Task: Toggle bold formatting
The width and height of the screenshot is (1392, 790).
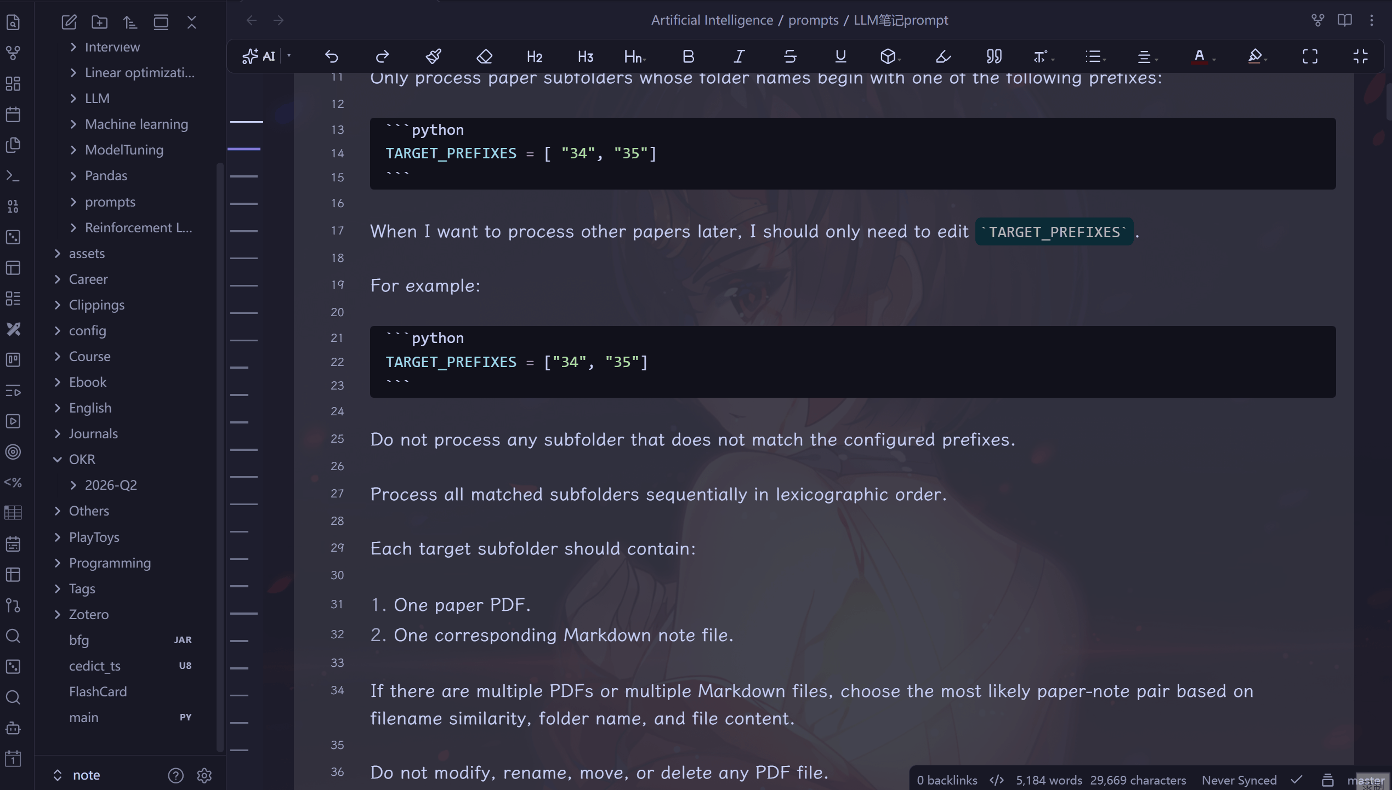Action: (688, 56)
